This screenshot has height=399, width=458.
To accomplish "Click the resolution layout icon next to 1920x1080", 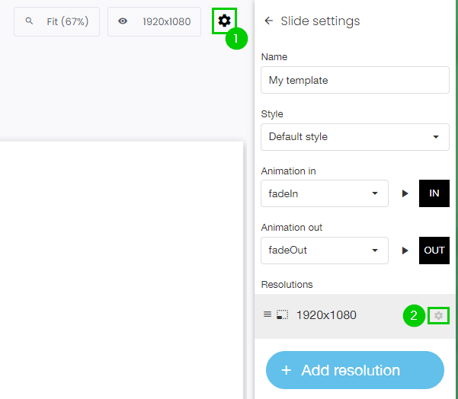I will 282,314.
